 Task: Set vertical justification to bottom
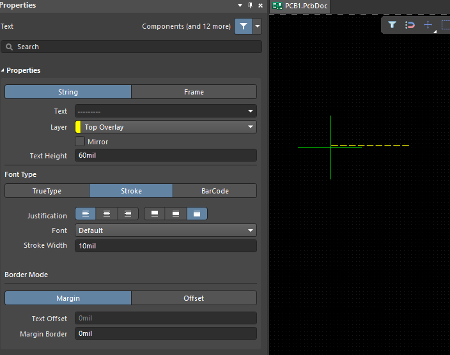pyautogui.click(x=197, y=214)
